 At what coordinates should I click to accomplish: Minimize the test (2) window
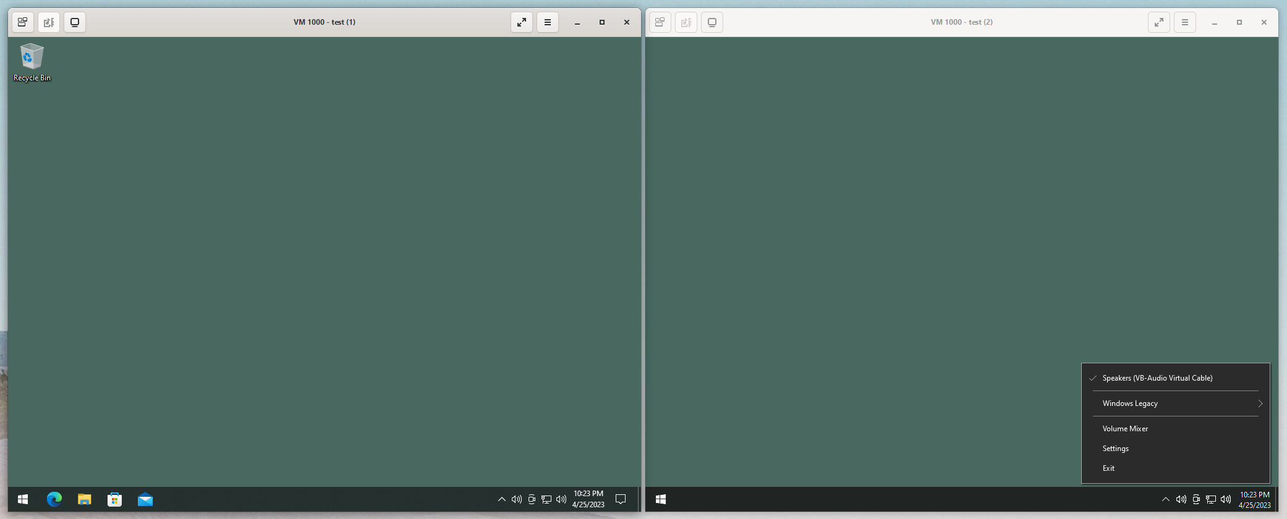pyautogui.click(x=1215, y=22)
